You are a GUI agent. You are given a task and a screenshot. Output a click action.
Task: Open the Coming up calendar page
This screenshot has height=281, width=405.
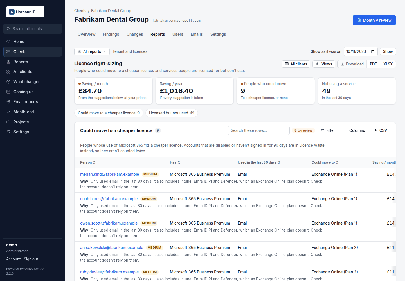[33, 92]
